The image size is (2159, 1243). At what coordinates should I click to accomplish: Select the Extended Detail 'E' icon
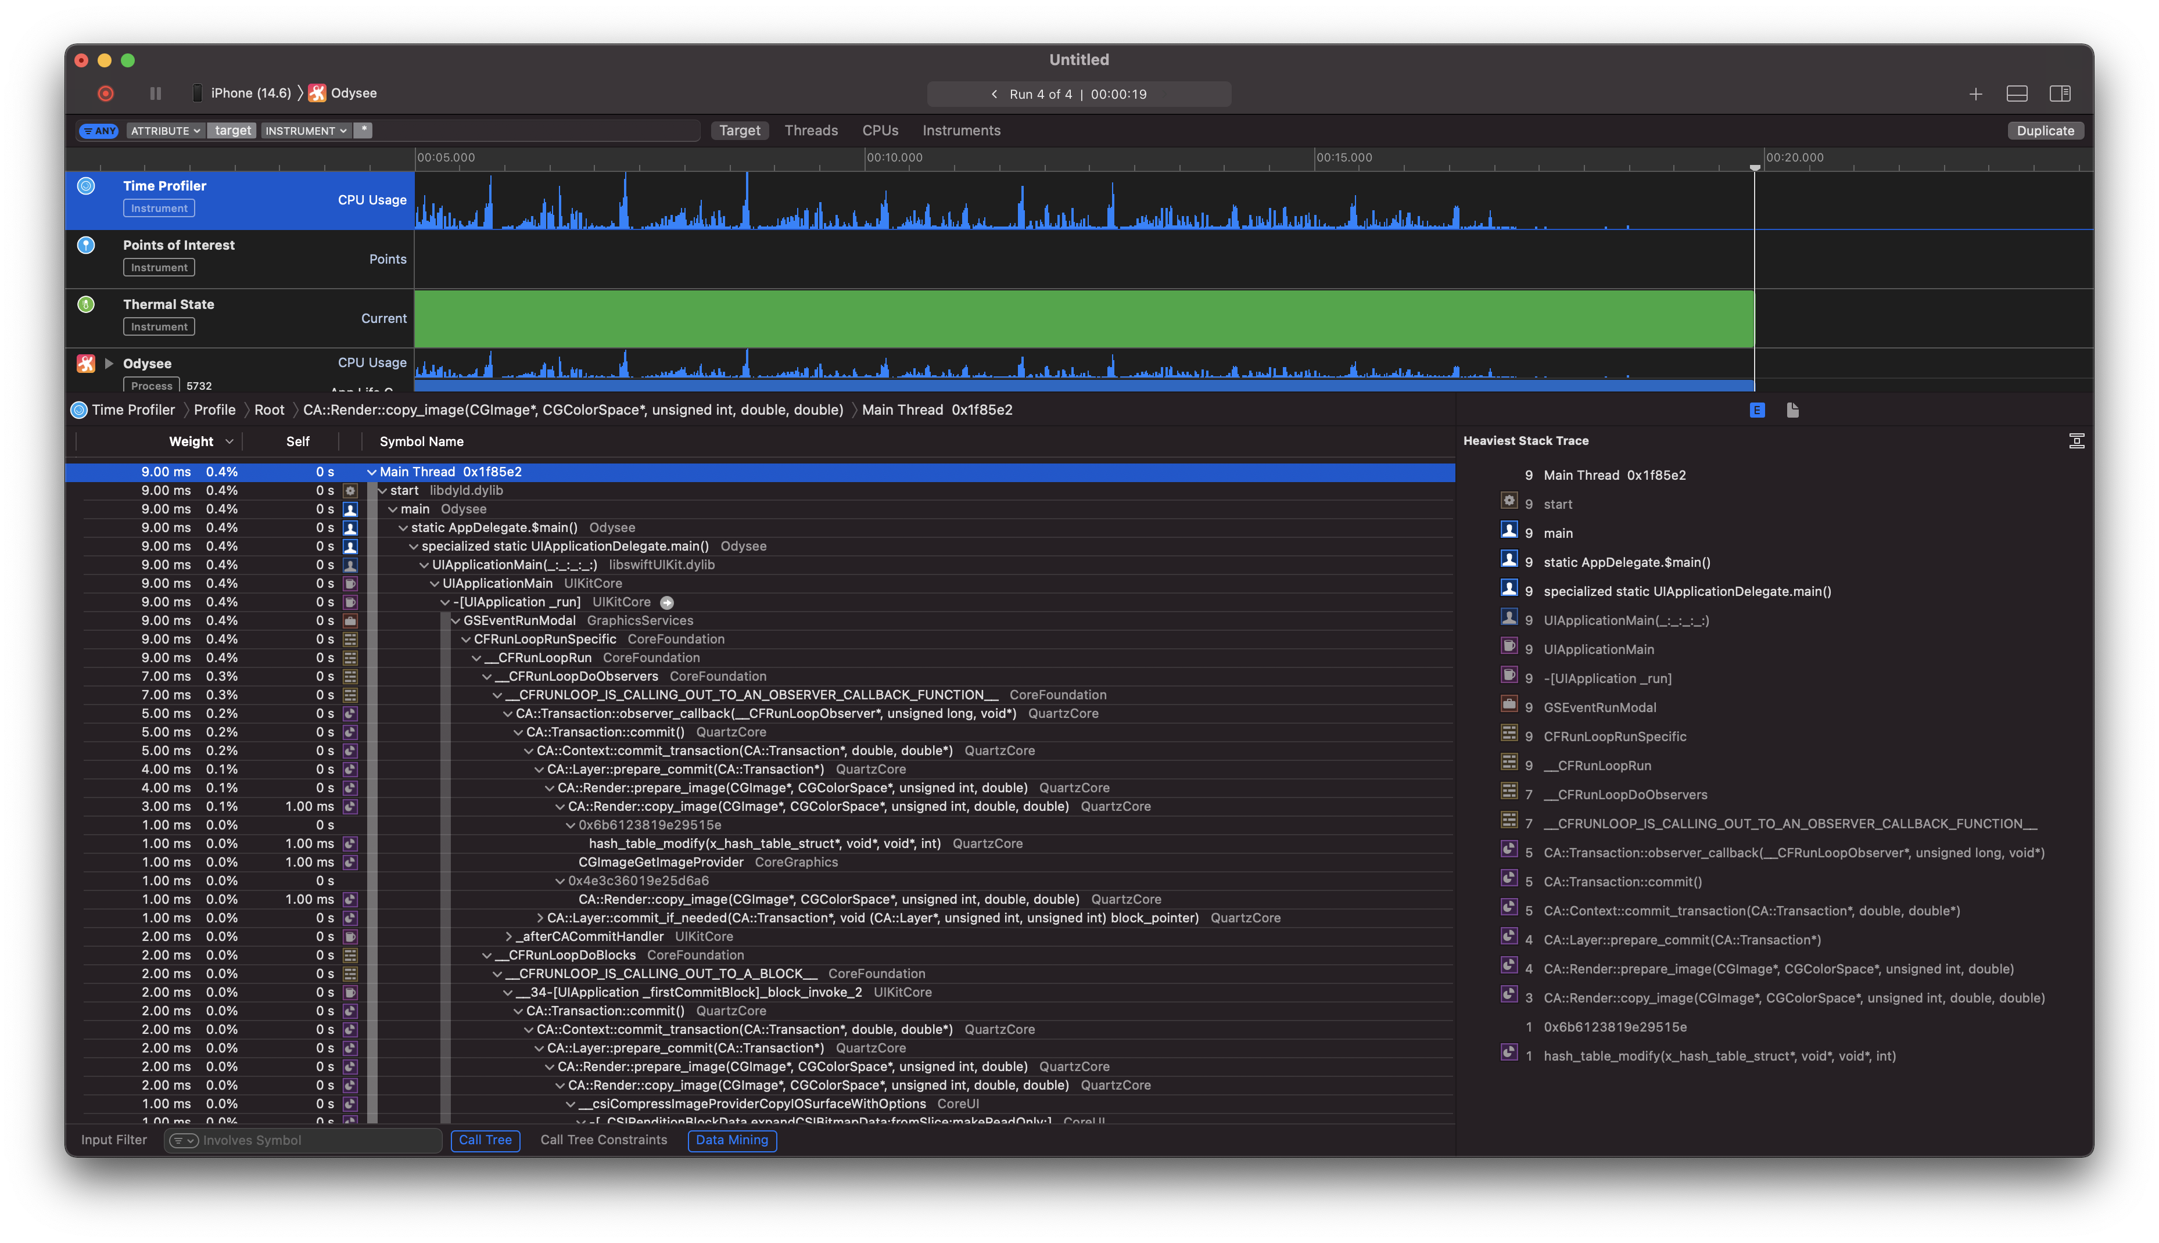(x=1757, y=411)
